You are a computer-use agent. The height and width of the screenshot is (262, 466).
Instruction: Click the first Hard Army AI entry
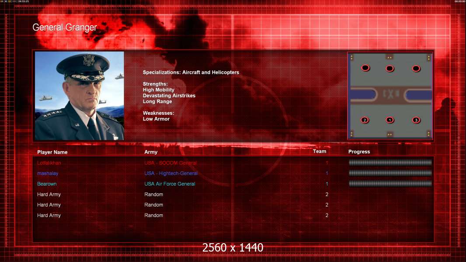coord(49,194)
